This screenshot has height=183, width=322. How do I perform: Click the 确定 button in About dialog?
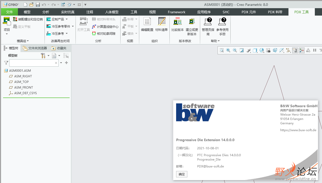(182, 174)
